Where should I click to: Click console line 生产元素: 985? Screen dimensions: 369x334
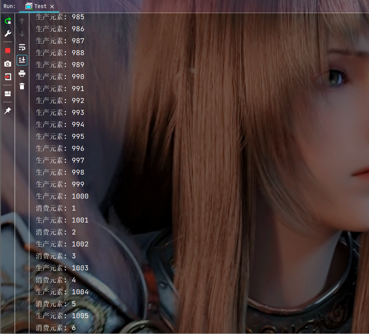coord(60,17)
